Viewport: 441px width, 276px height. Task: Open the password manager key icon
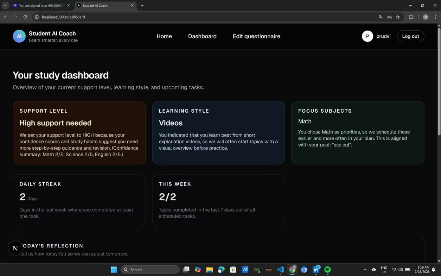click(x=389, y=17)
